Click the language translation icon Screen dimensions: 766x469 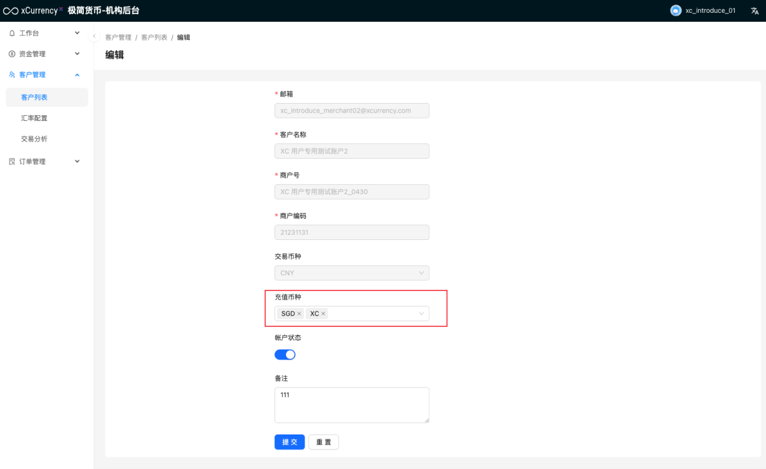[754, 10]
